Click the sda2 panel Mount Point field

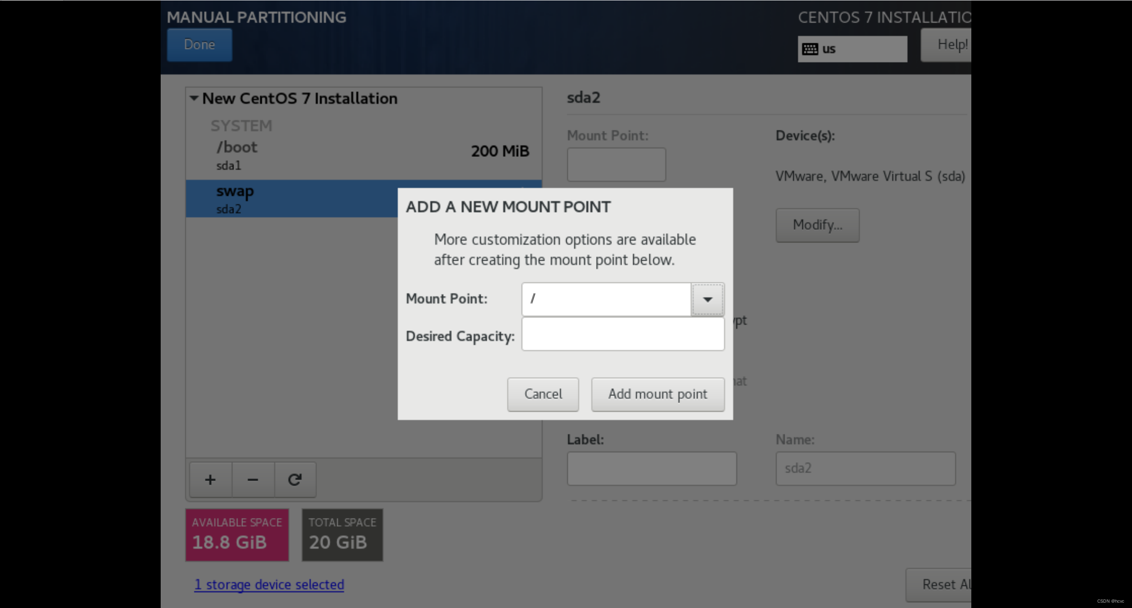coord(616,165)
